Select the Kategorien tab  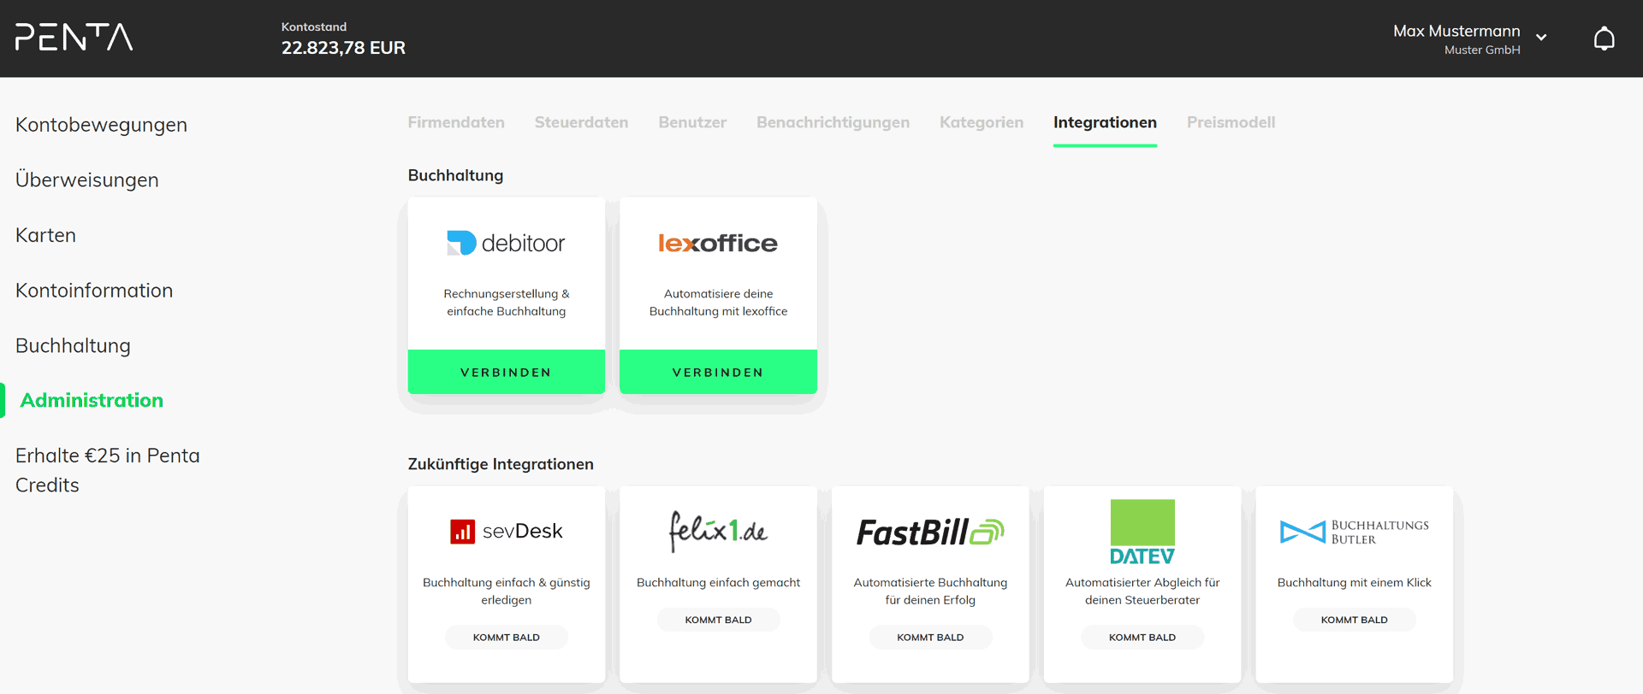tap(982, 122)
